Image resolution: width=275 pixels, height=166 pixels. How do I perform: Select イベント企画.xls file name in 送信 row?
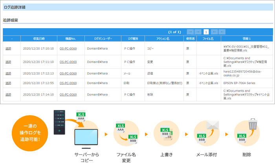pyautogui.click(x=209, y=73)
